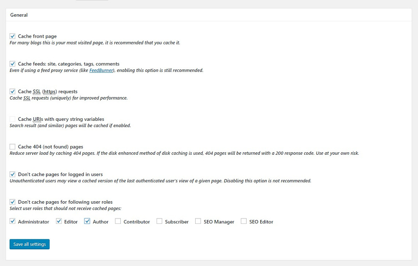Click the Cache front page label text
The image size is (418, 266).
[x=37, y=36]
